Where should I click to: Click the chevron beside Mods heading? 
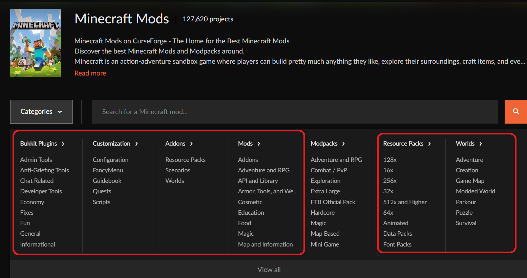pos(259,144)
